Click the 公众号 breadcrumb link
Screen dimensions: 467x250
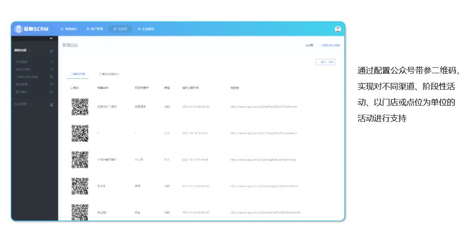tap(309, 46)
